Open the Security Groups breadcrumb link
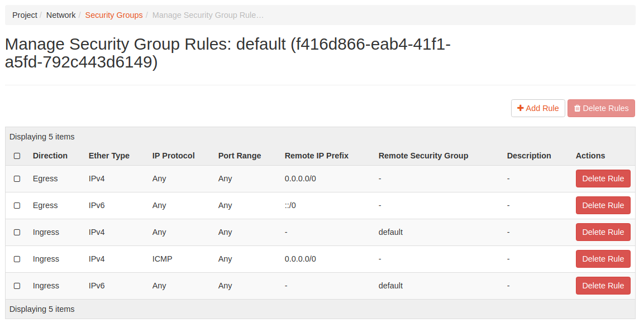 [x=114, y=15]
